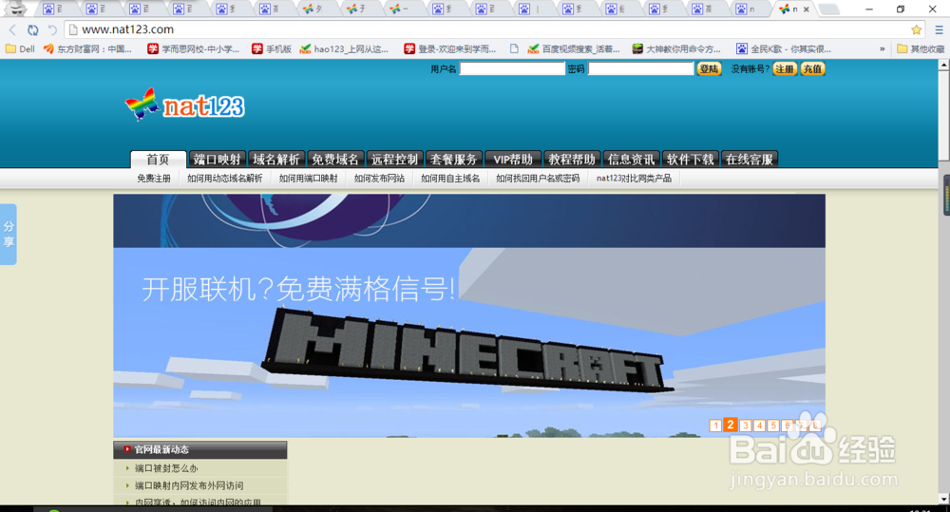Switch banner to slide 6
The height and width of the screenshot is (512, 950).
787,426
